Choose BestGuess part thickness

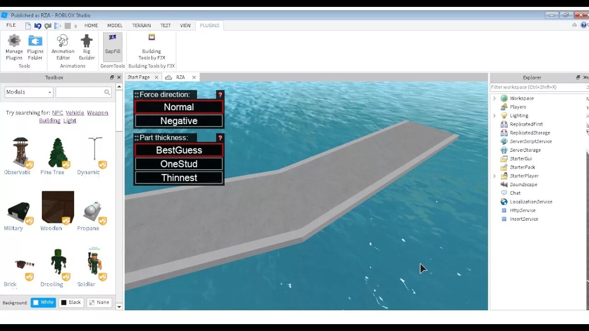point(179,150)
